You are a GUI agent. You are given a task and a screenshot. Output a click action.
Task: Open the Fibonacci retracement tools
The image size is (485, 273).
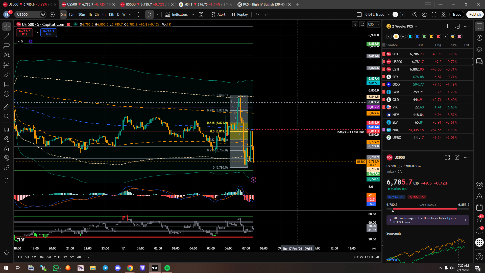click(7, 46)
